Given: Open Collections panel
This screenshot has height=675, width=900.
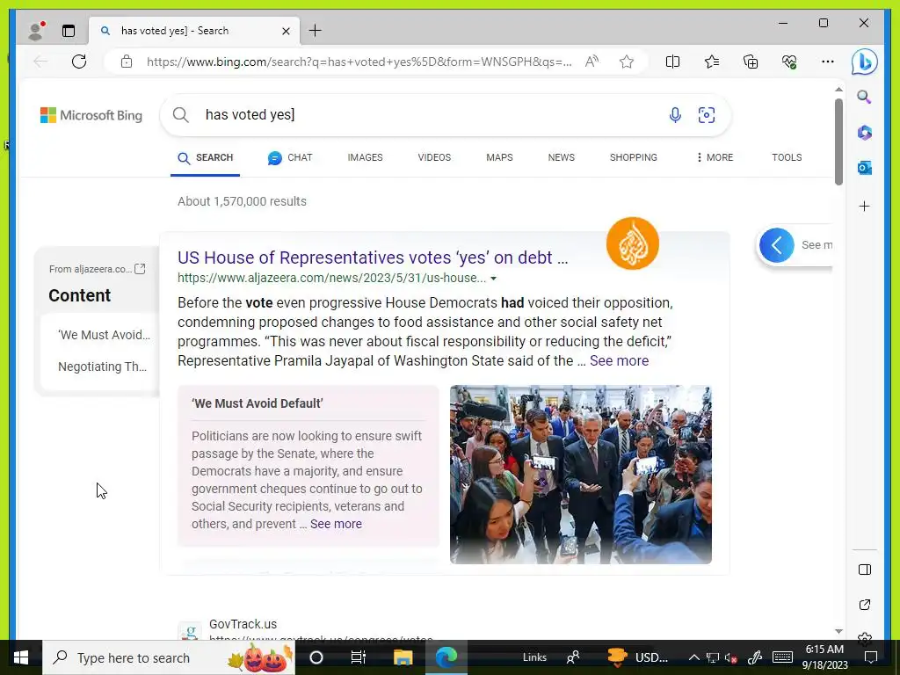Looking at the screenshot, I should (751, 62).
